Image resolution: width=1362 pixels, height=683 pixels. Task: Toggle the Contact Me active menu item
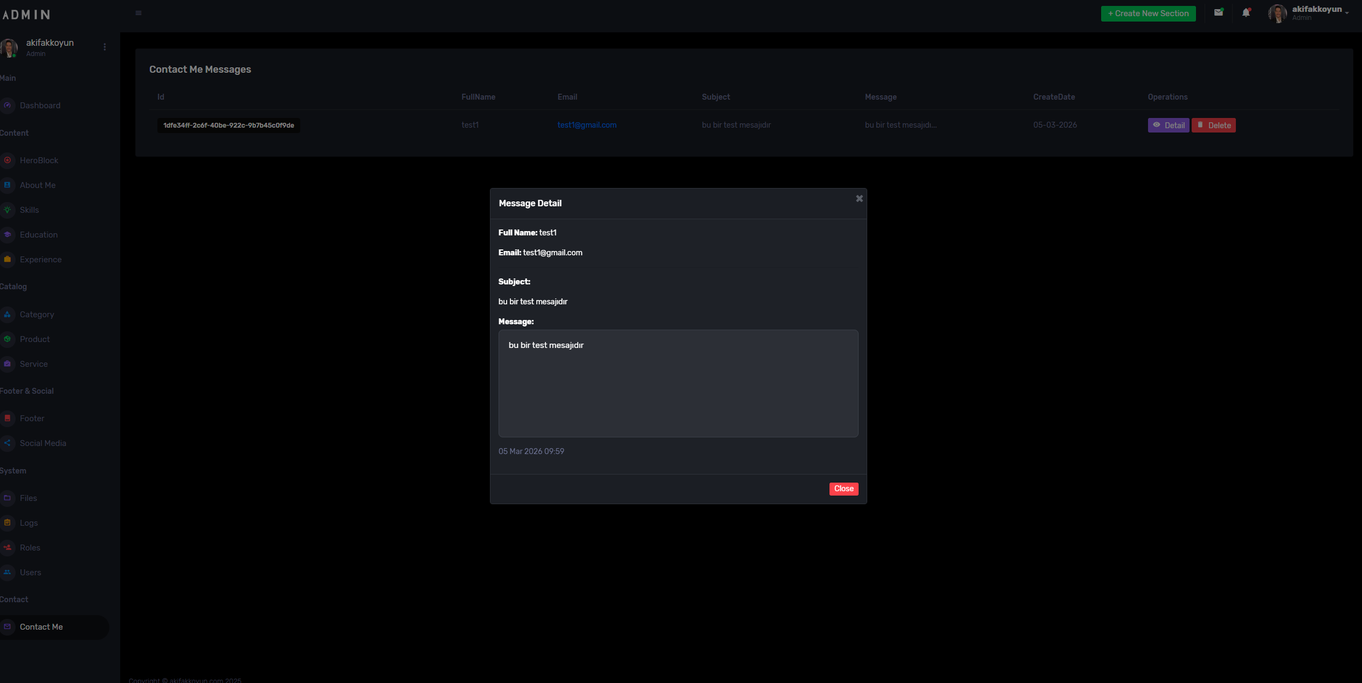41,626
